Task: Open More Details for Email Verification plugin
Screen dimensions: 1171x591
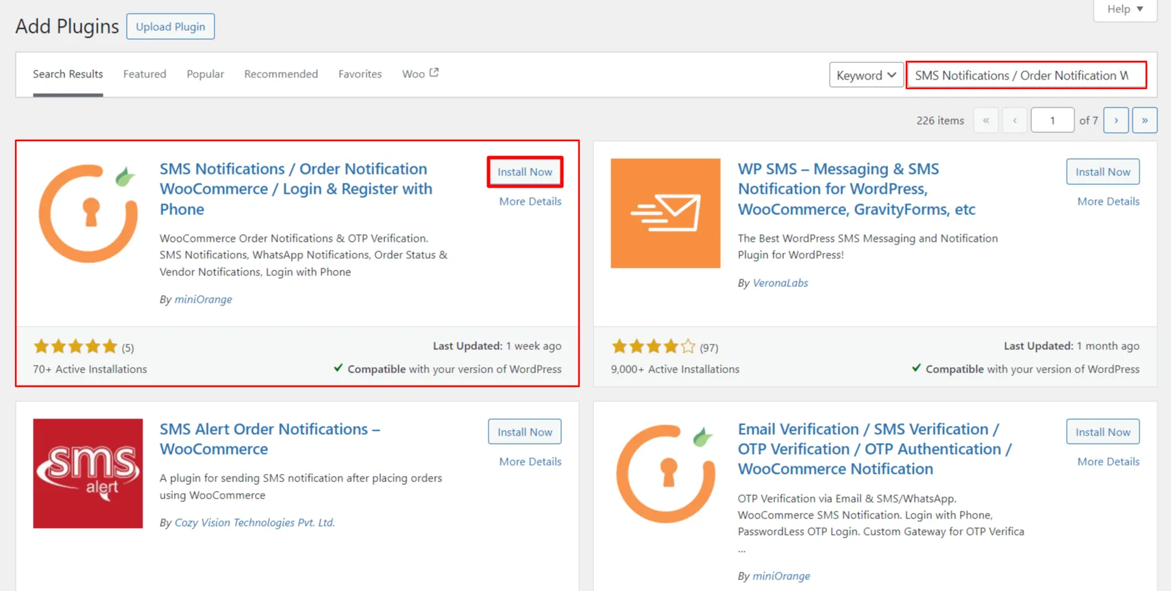Action: pos(1108,462)
